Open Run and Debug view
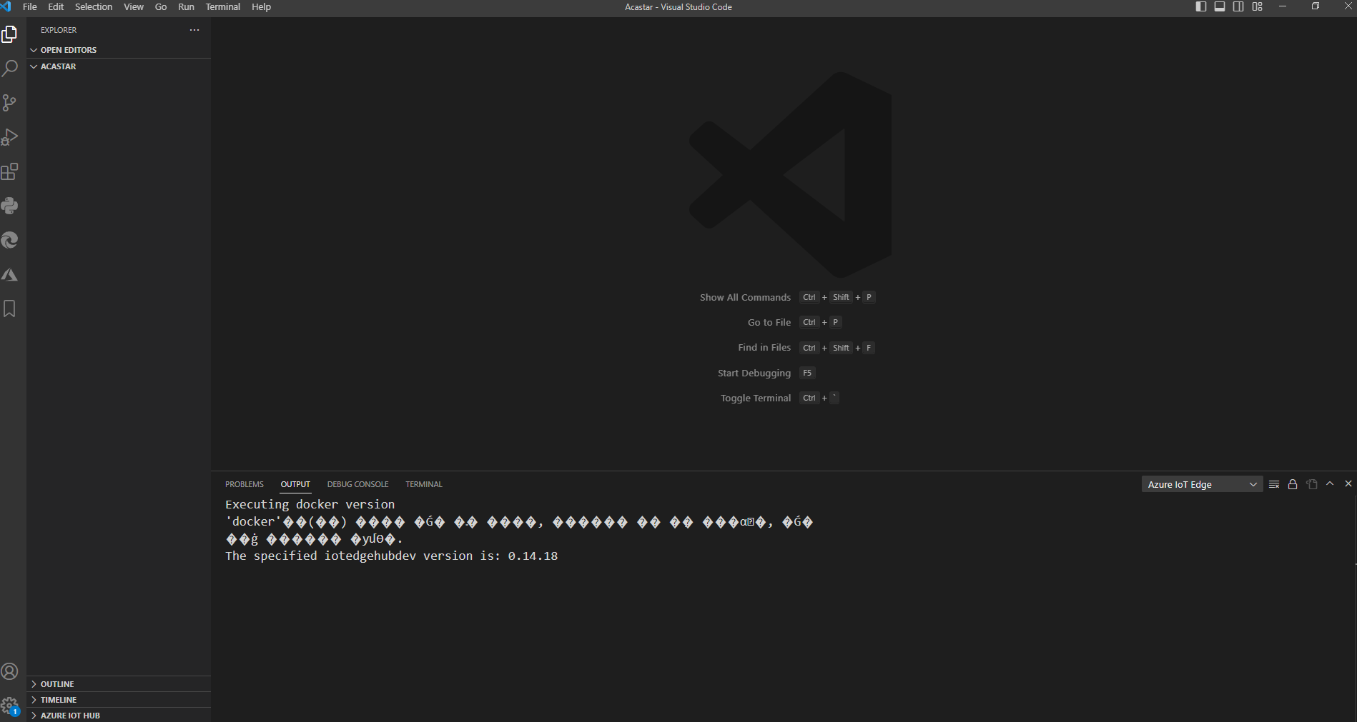This screenshot has width=1357, height=722. [x=10, y=137]
